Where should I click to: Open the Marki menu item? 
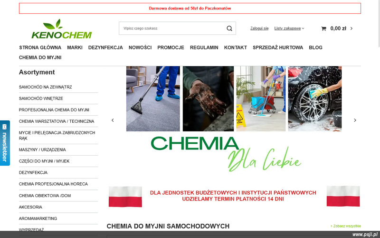click(75, 48)
